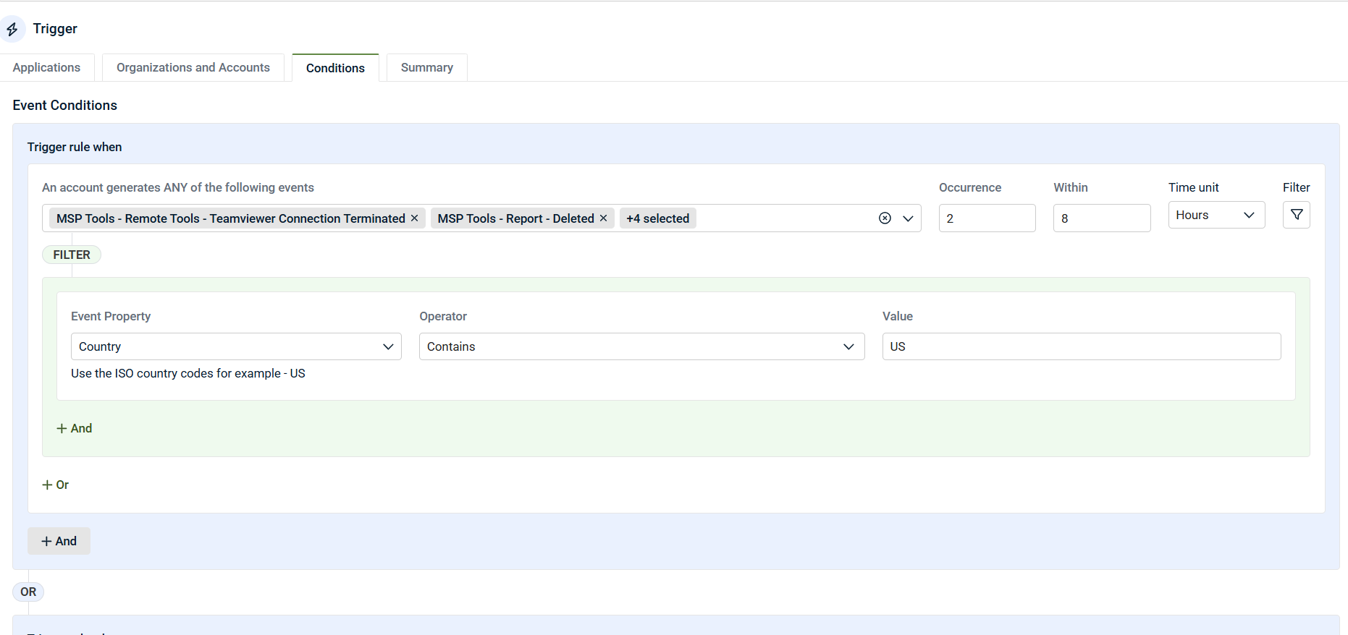Open the Contains operator dropdown
The width and height of the screenshot is (1348, 635).
click(x=641, y=346)
